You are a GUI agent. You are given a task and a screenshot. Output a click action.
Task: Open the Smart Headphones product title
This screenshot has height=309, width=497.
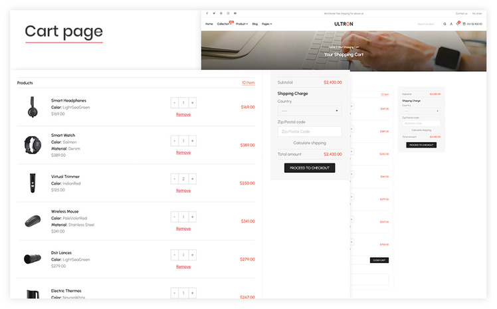pyautogui.click(x=69, y=100)
